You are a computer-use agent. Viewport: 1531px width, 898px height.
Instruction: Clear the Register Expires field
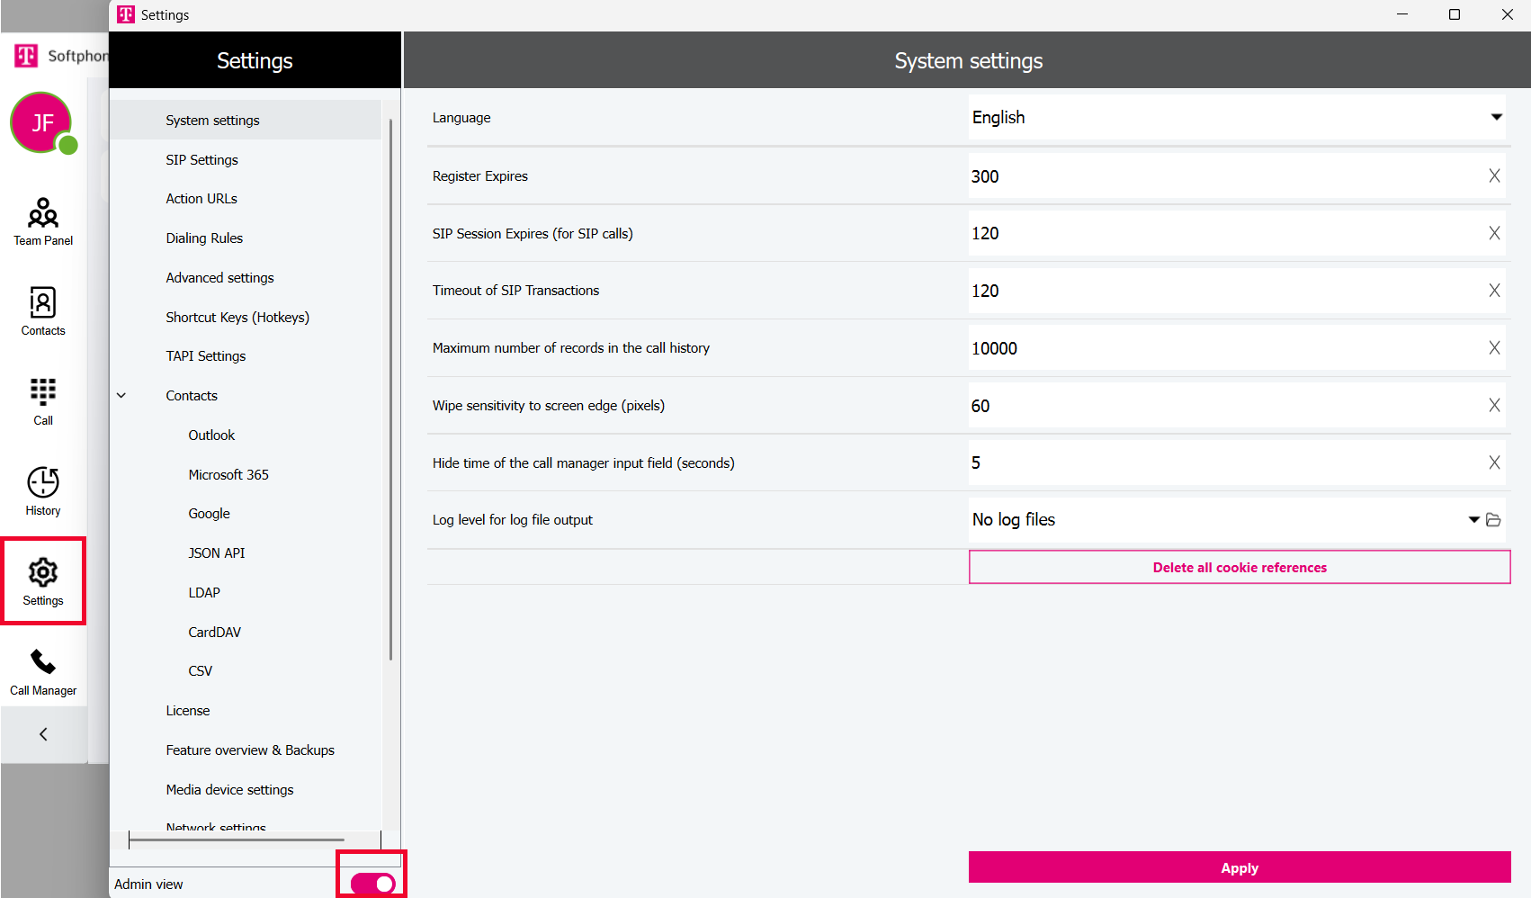(1494, 176)
